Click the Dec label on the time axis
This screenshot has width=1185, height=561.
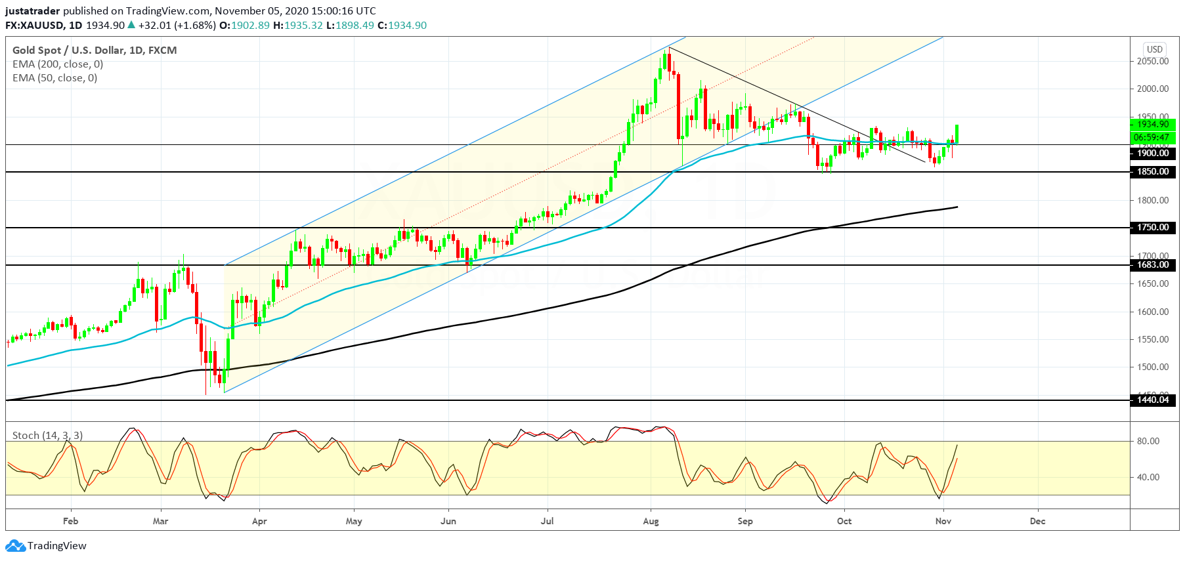coord(1037,521)
